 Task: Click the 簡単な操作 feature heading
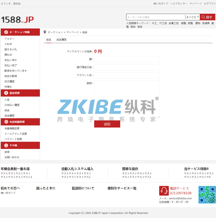(130, 169)
